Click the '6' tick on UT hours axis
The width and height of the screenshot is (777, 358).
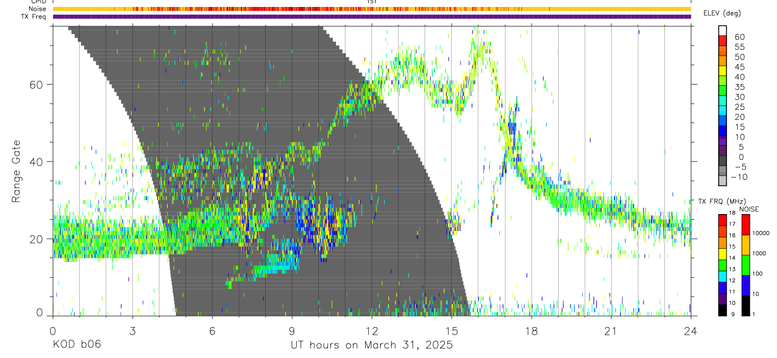click(212, 331)
